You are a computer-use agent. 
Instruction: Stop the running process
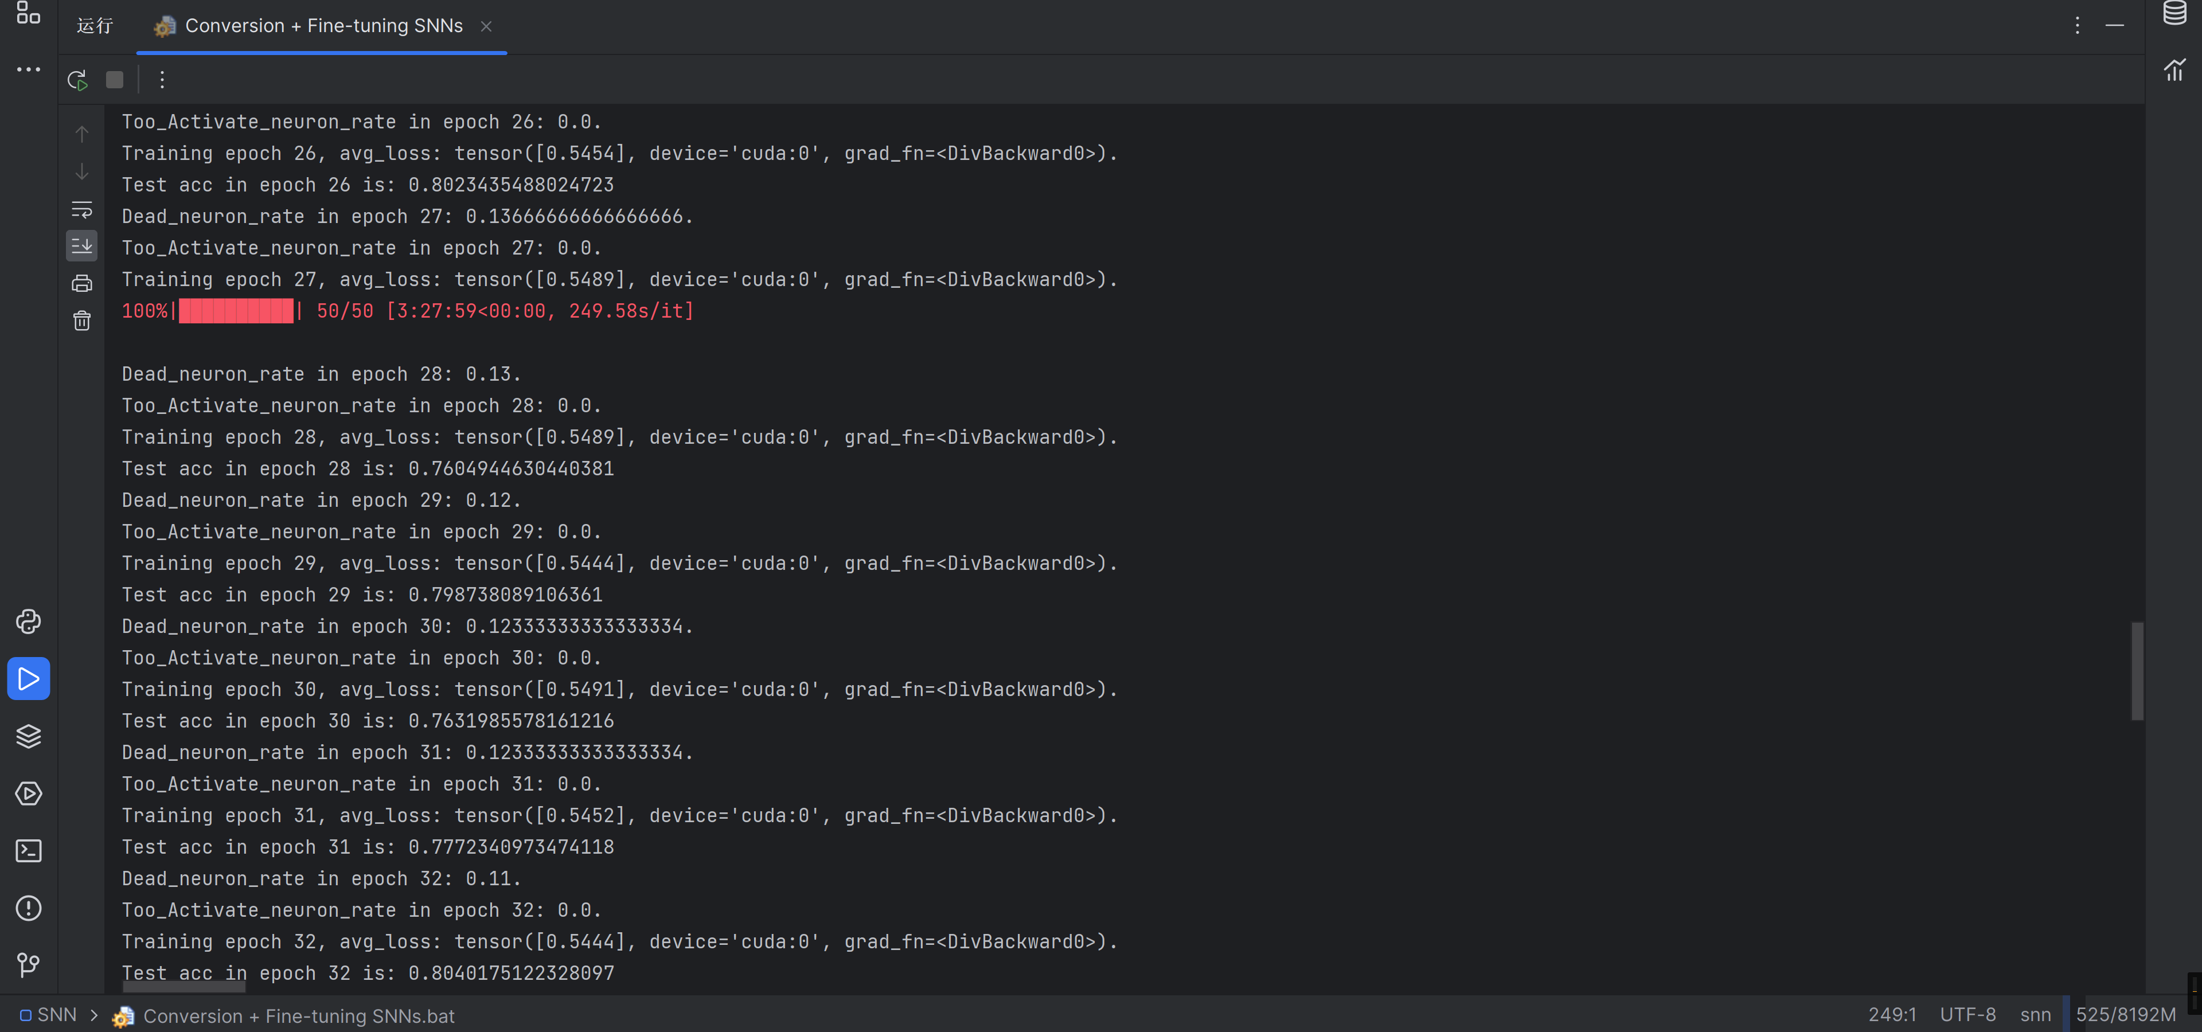115,80
